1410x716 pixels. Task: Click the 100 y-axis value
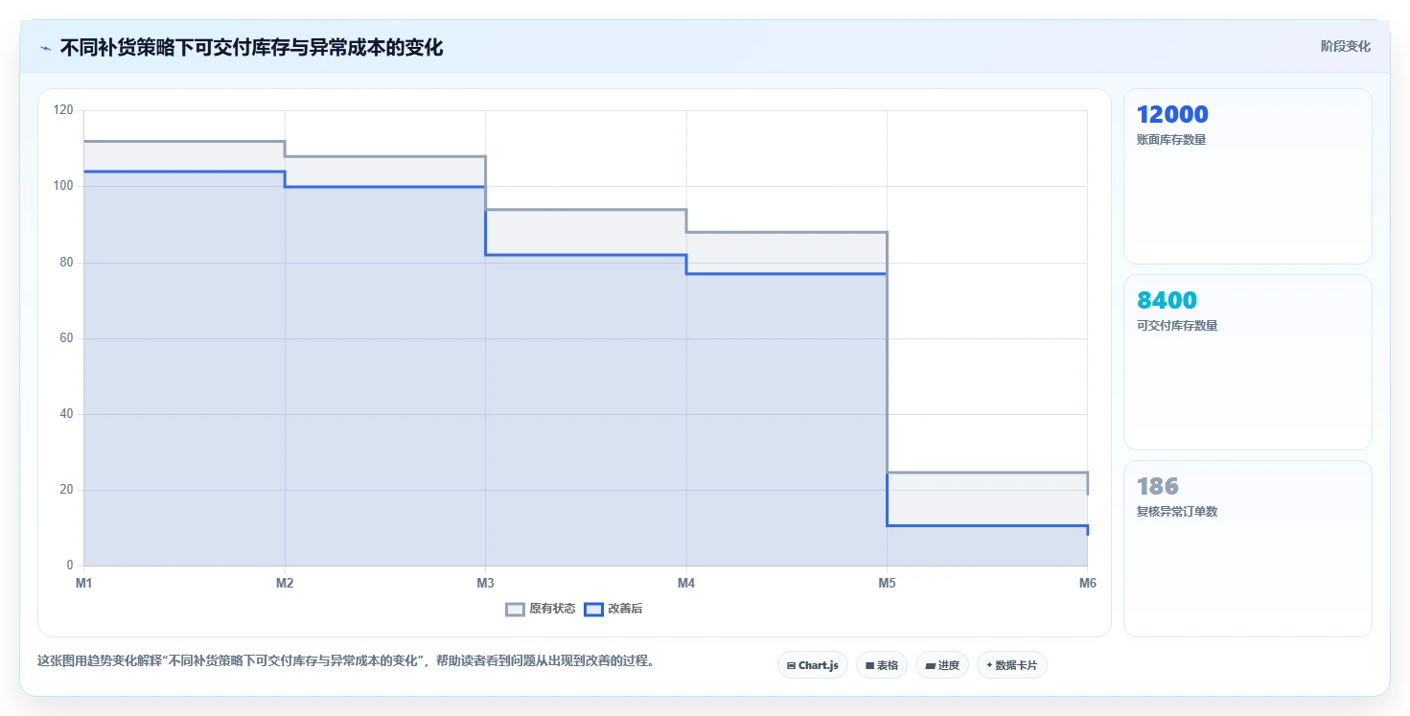point(63,186)
